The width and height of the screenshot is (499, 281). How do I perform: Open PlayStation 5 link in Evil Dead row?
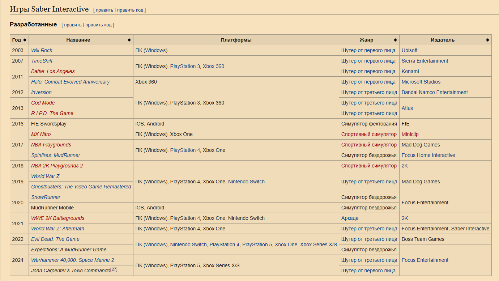[257, 244]
